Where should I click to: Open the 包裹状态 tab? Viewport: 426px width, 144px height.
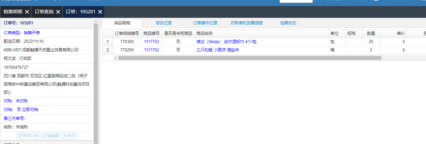click(x=288, y=23)
